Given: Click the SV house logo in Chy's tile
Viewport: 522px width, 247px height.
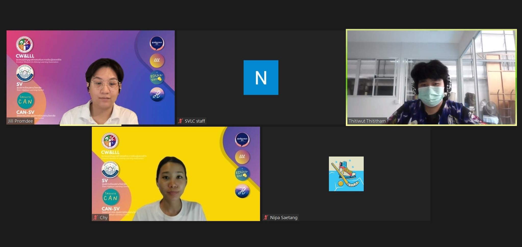Looking at the screenshot, I should tap(110, 169).
